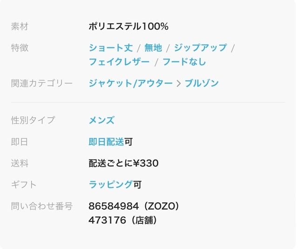Click the 送料 row label
The width and height of the screenshot is (298, 249).
pos(20,163)
